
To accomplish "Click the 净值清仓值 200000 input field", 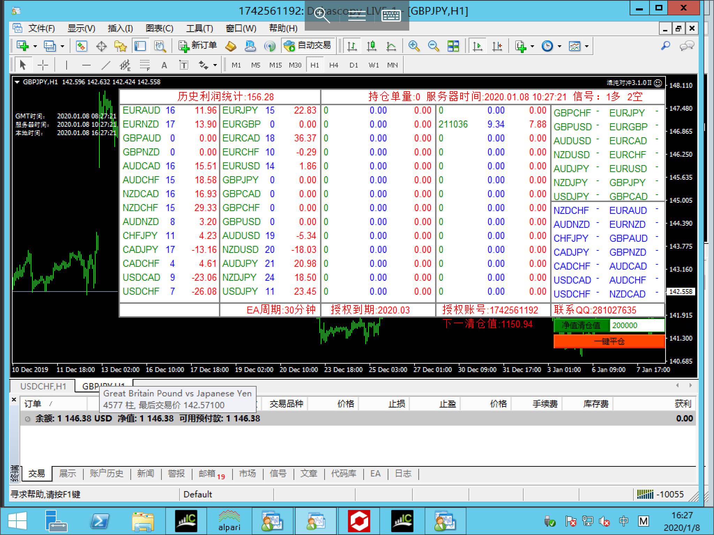I will [637, 325].
